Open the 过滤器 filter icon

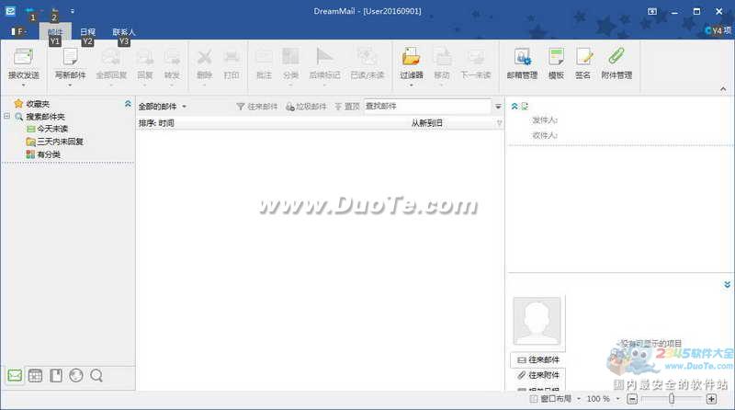pyautogui.click(x=411, y=57)
